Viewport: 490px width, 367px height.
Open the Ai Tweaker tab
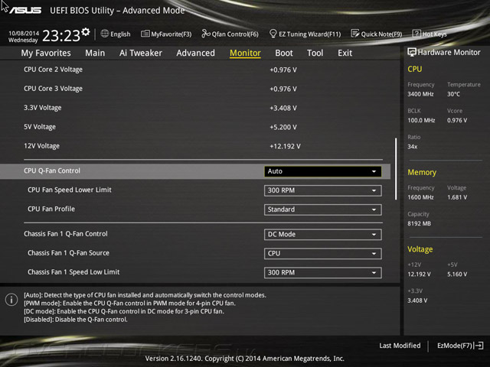point(141,53)
